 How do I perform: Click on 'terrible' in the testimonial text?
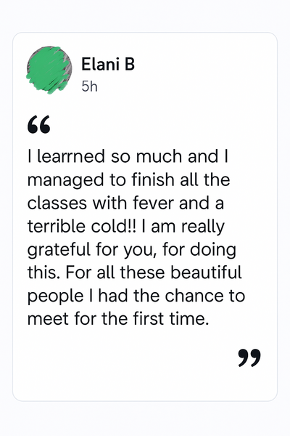point(57,226)
